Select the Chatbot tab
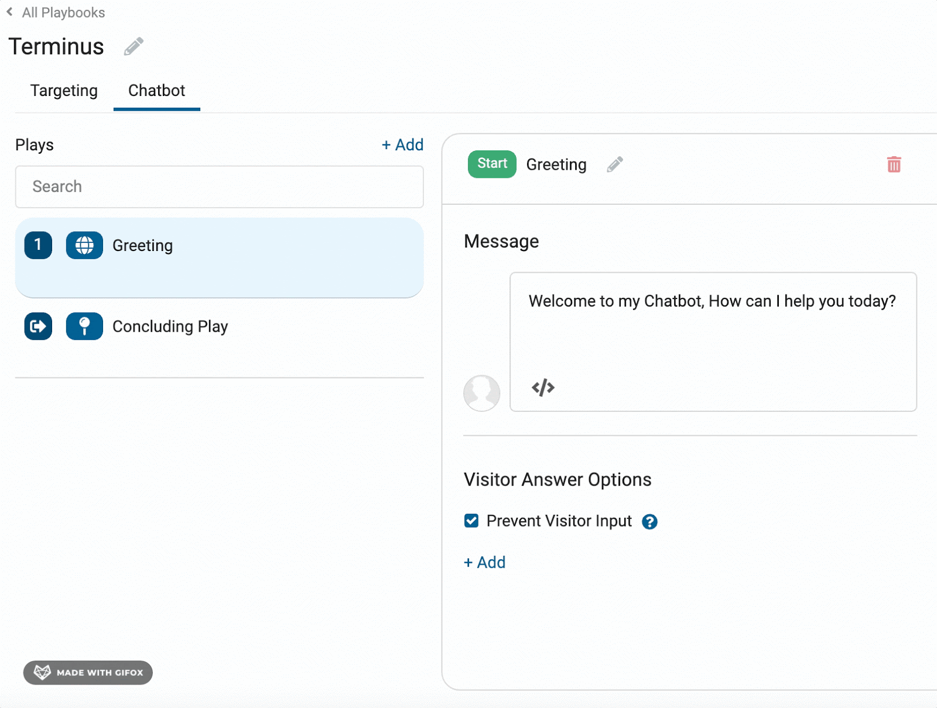This screenshot has width=937, height=708. point(156,91)
